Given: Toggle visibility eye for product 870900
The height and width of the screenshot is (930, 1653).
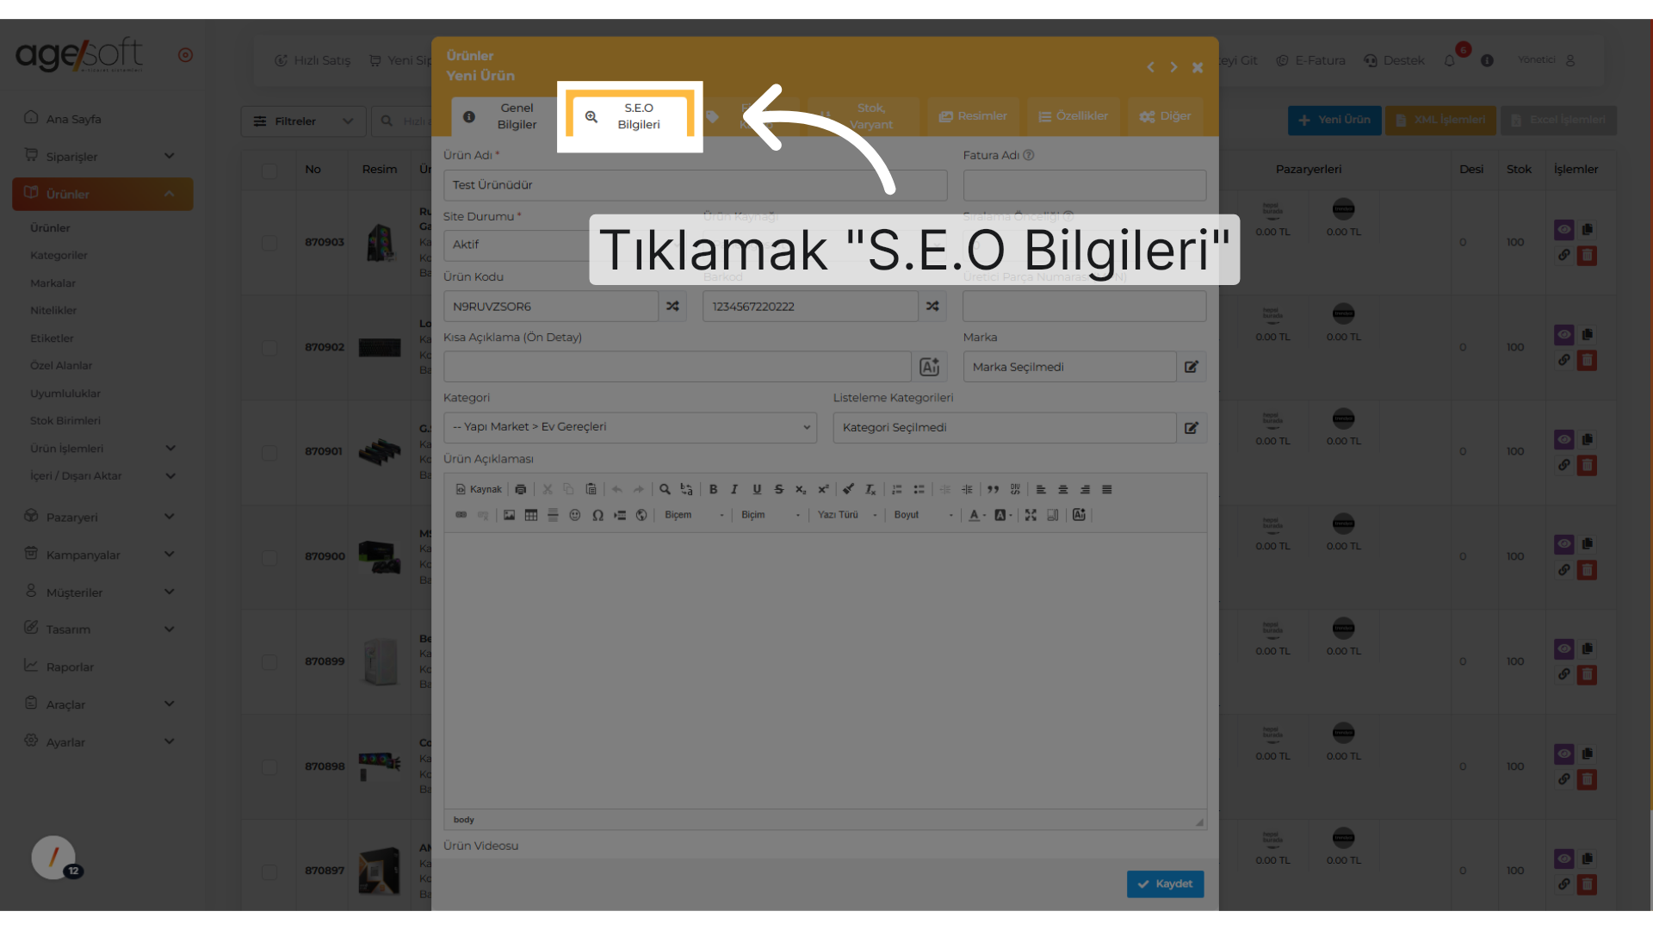Looking at the screenshot, I should (x=1564, y=544).
